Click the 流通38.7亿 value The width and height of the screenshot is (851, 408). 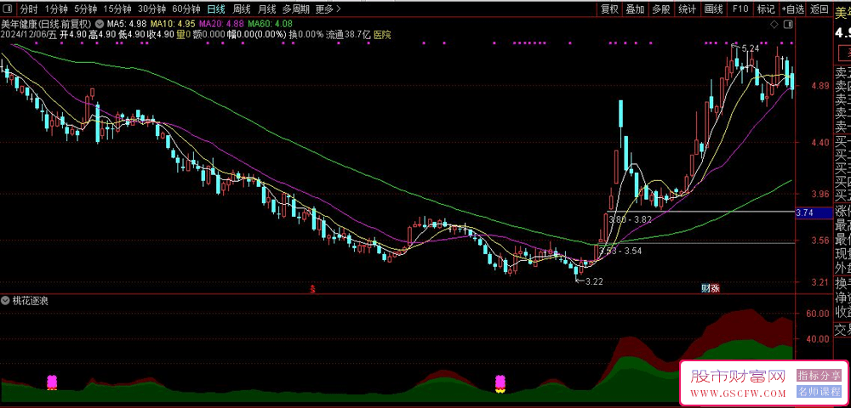(x=348, y=35)
